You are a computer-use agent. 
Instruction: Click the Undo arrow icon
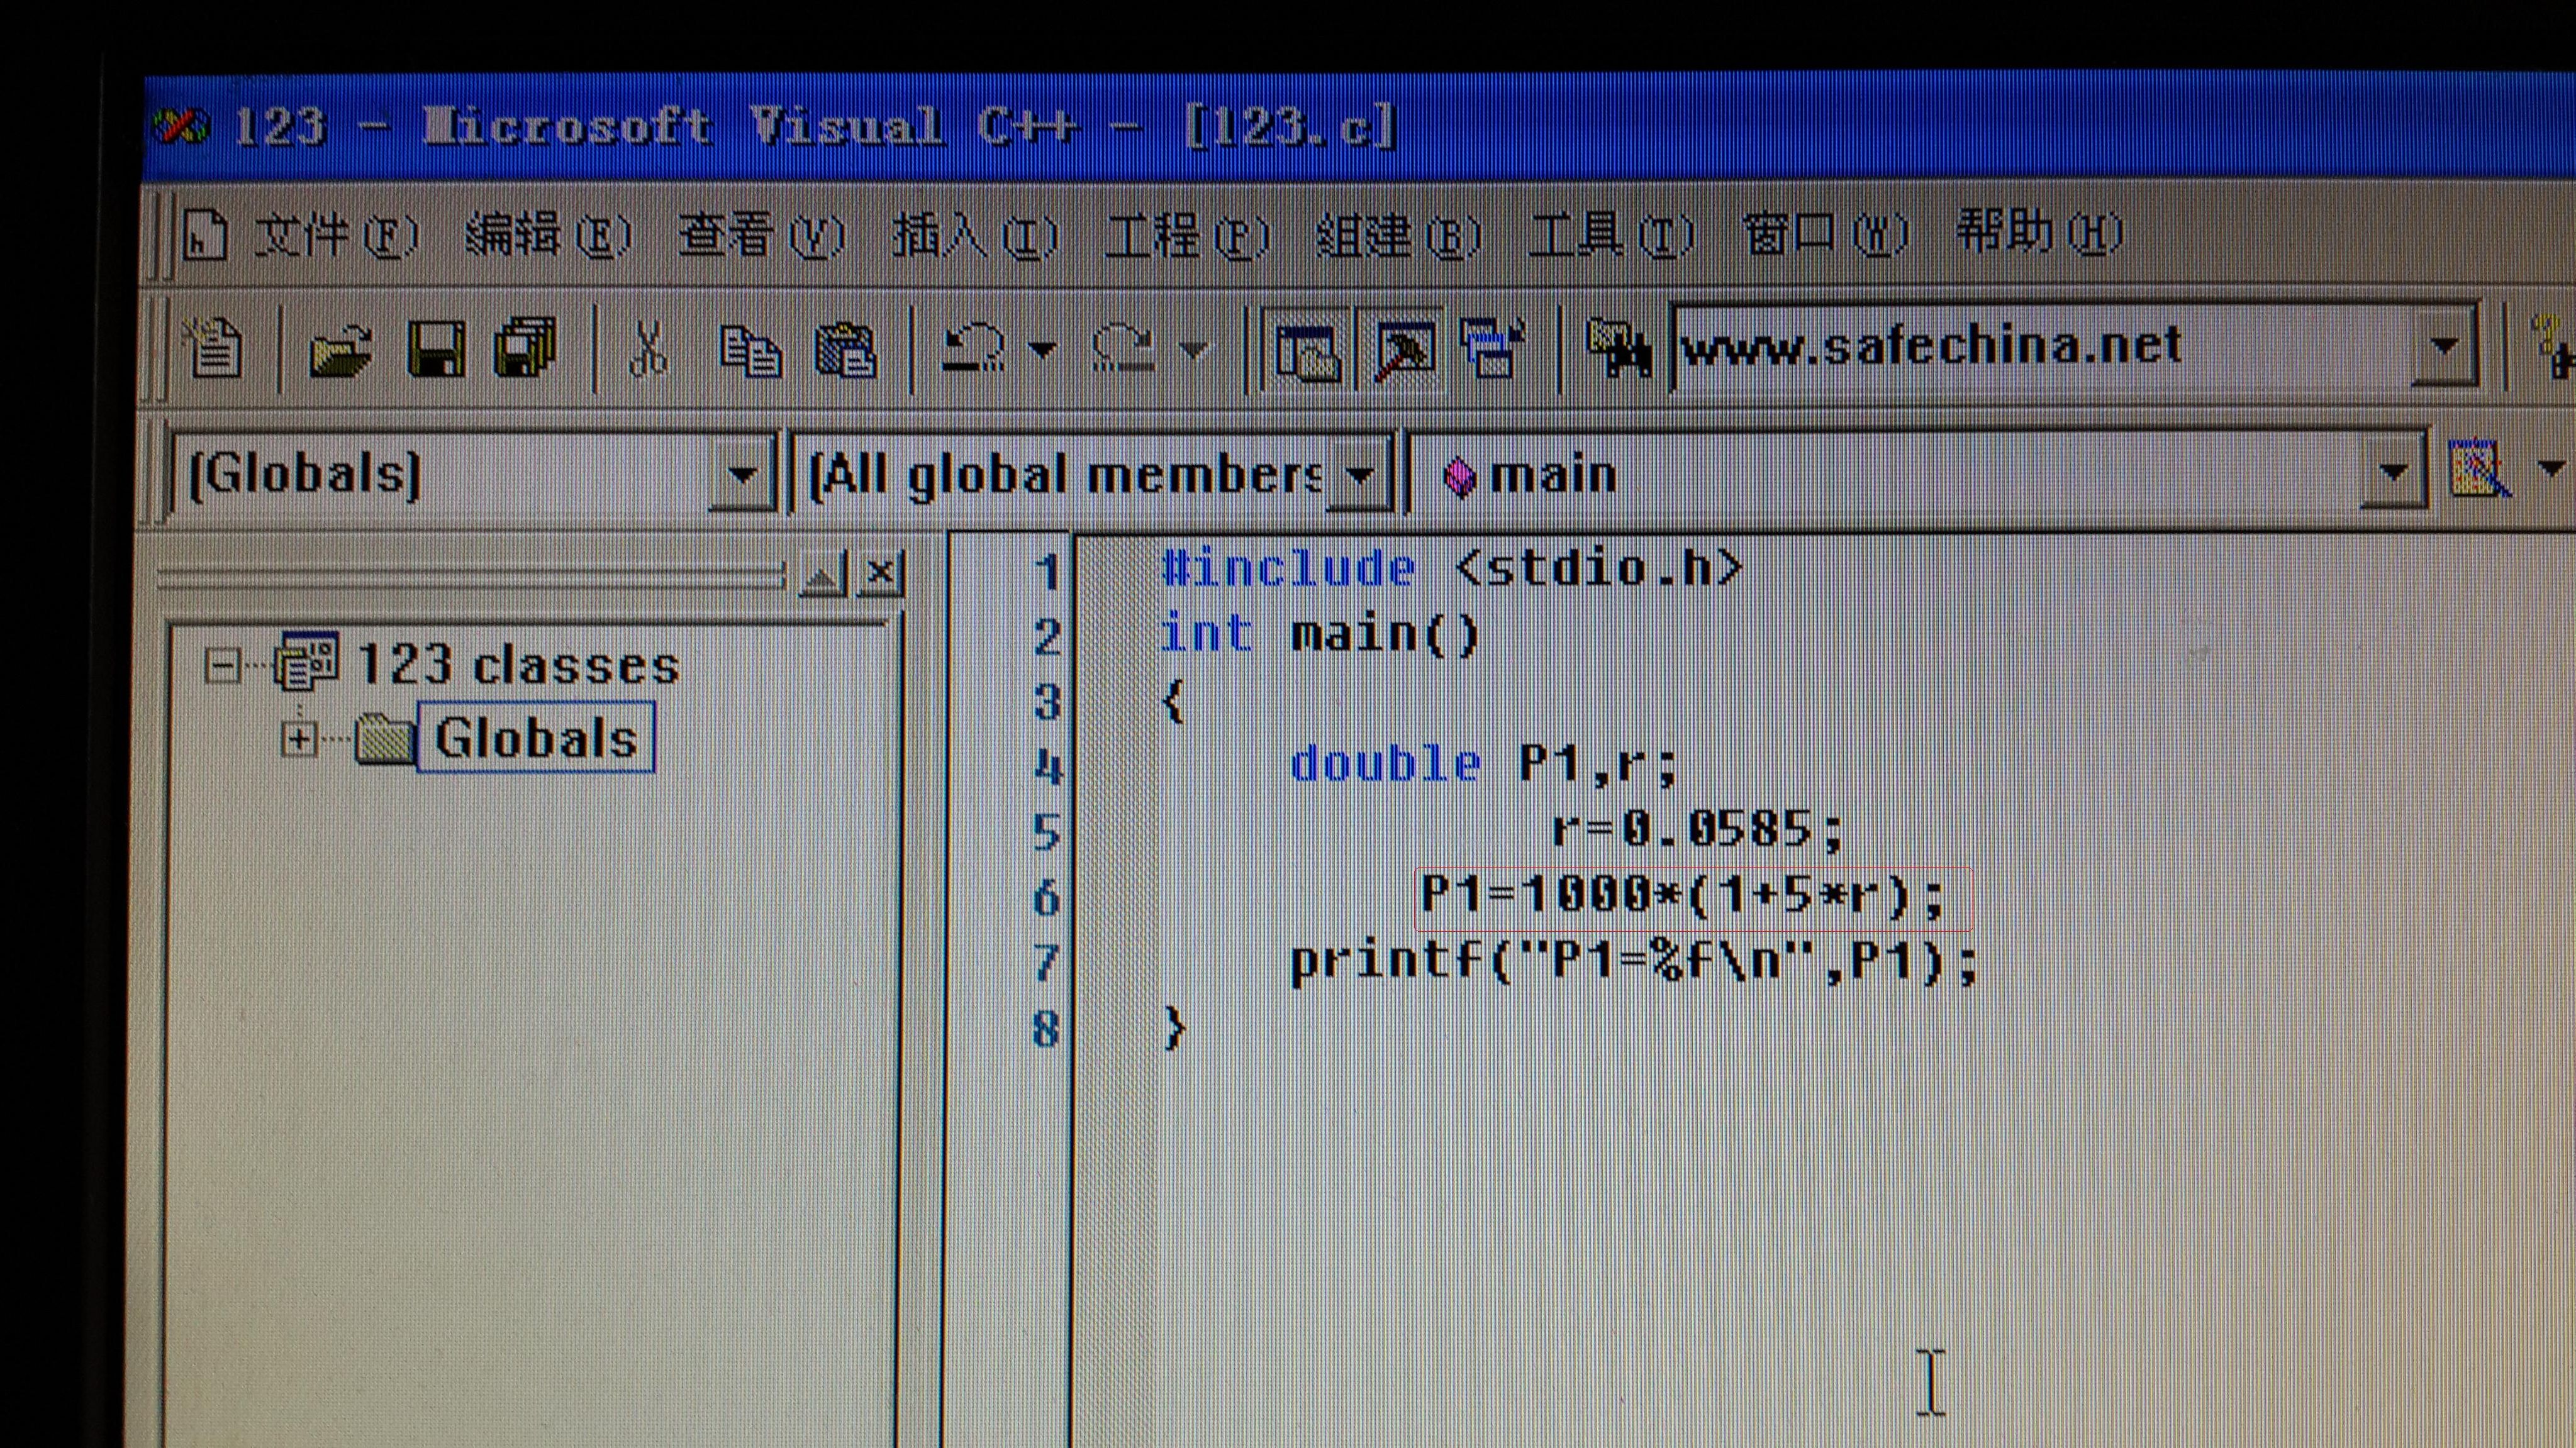(973, 348)
